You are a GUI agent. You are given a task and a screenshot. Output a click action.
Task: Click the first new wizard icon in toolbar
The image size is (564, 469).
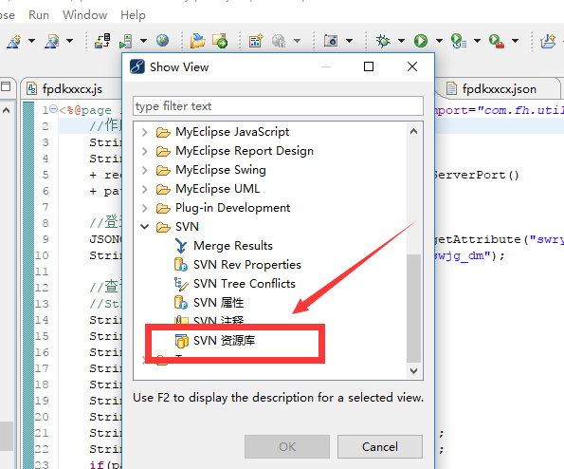pos(13,42)
